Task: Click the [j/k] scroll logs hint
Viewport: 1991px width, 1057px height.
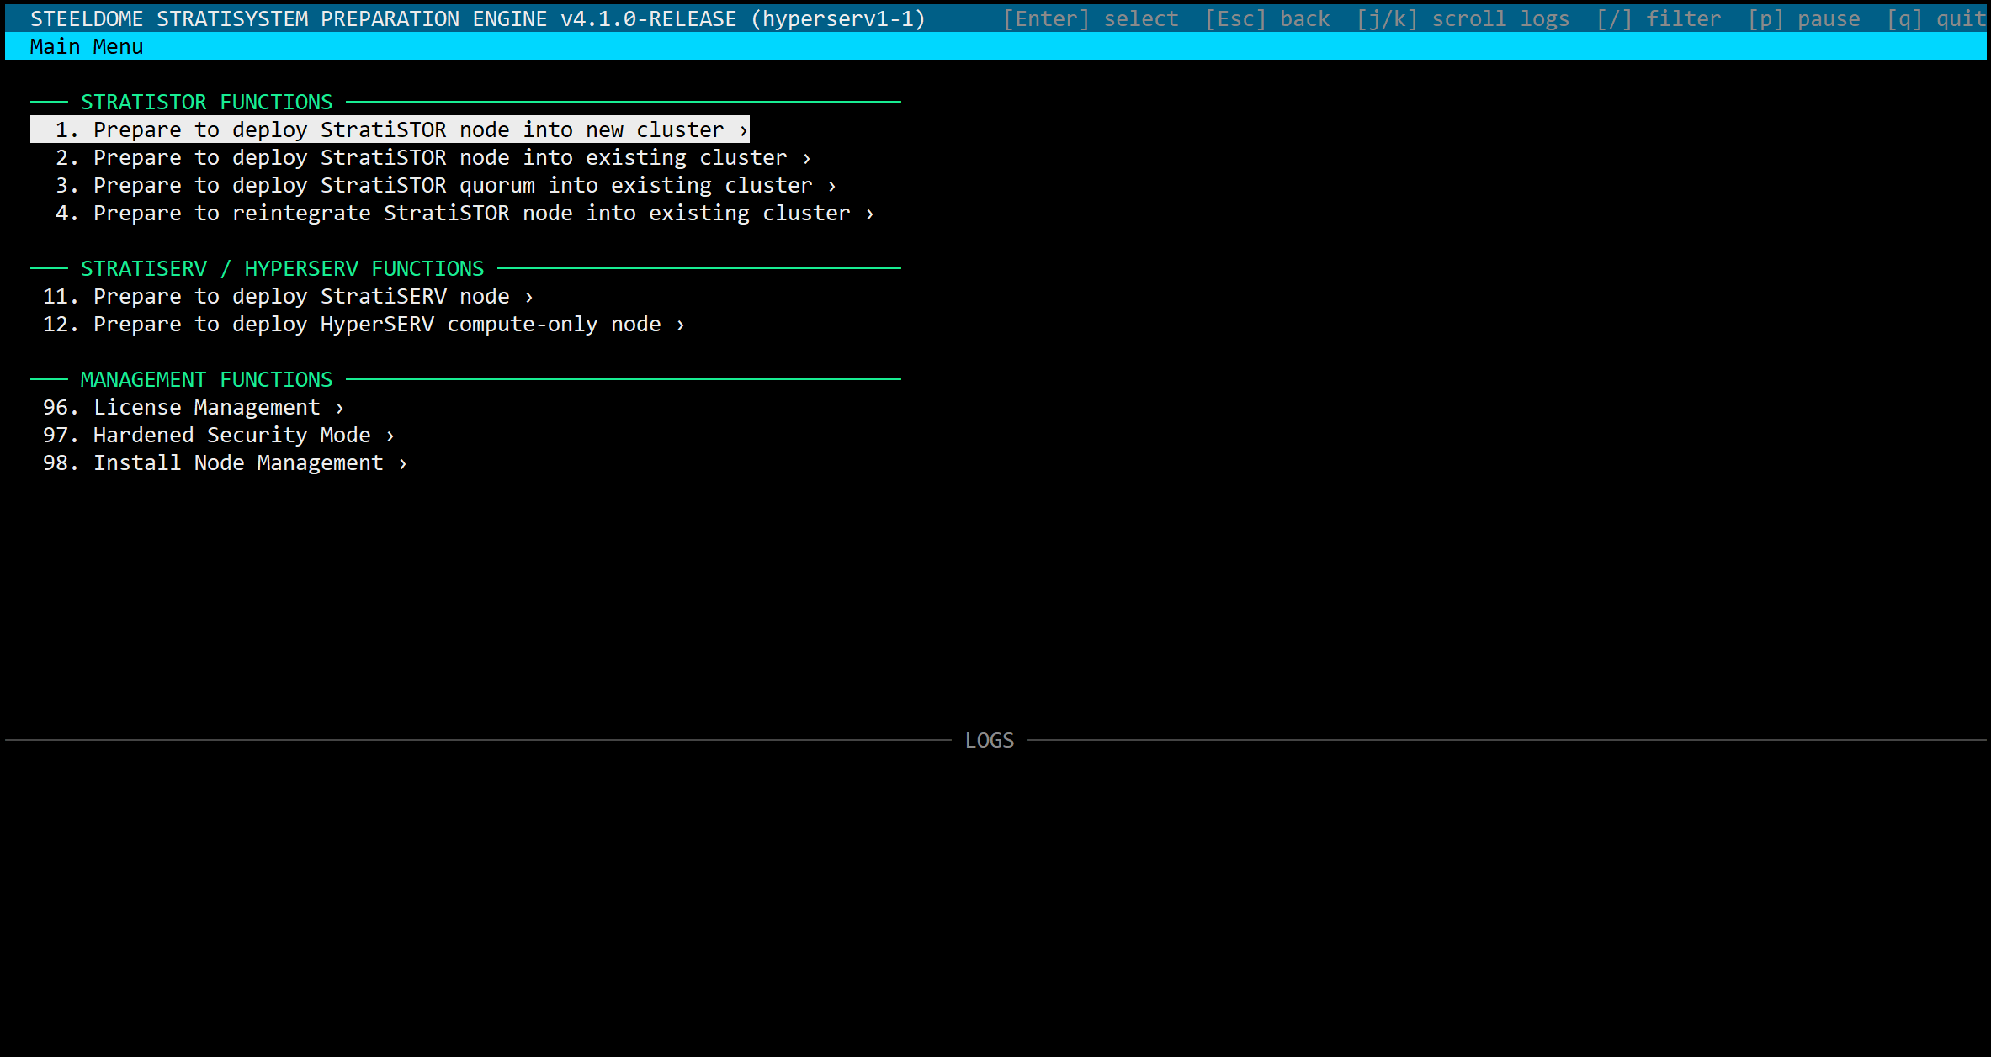Action: [1463, 18]
